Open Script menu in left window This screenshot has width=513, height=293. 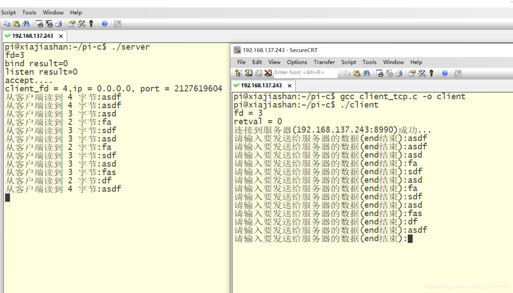[8, 12]
